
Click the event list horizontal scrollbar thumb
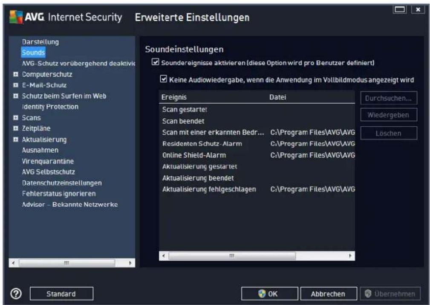point(232,256)
